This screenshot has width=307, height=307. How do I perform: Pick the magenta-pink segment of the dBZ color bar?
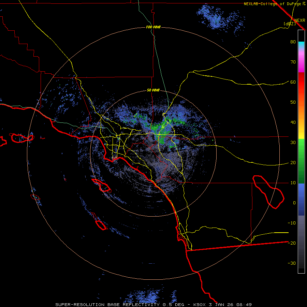301,61
